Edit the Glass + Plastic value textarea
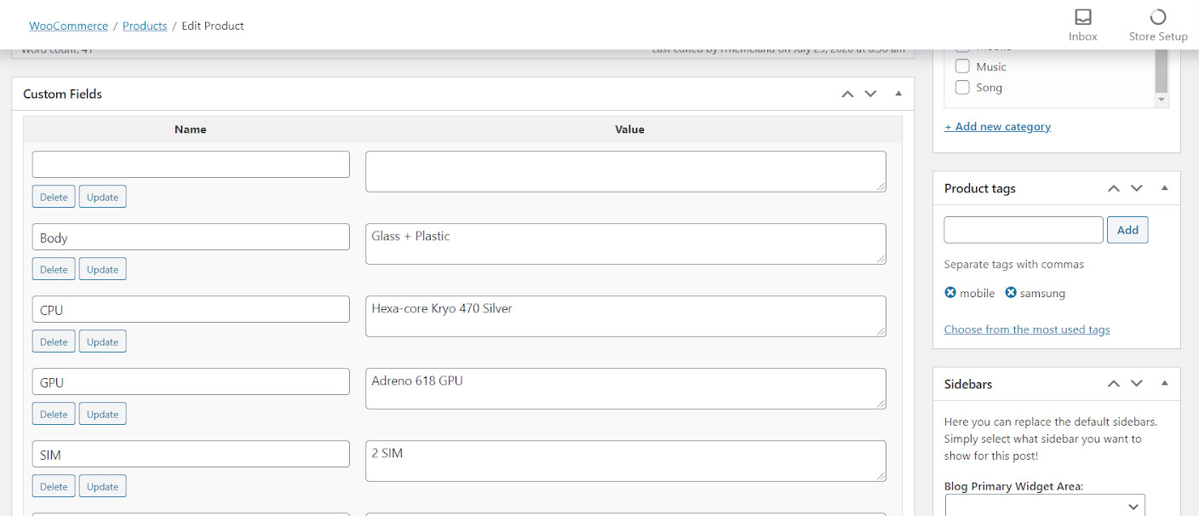This screenshot has width=1199, height=516. point(626,244)
